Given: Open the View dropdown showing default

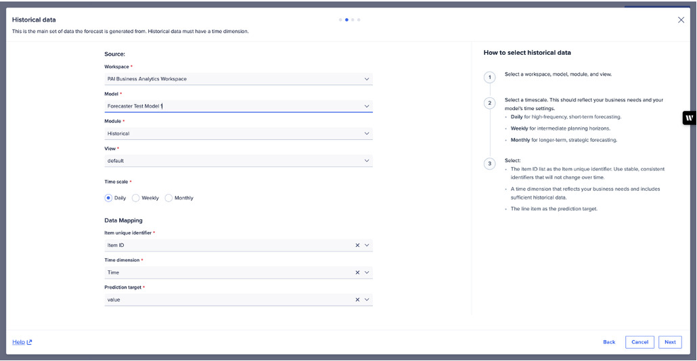Looking at the screenshot, I should (x=367, y=161).
